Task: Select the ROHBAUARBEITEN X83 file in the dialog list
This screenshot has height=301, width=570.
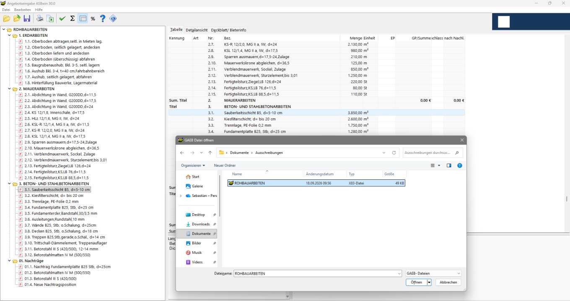Action: coord(316,183)
